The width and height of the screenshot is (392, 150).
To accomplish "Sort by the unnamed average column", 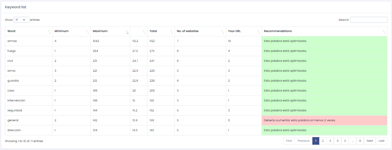I will click(144, 32).
